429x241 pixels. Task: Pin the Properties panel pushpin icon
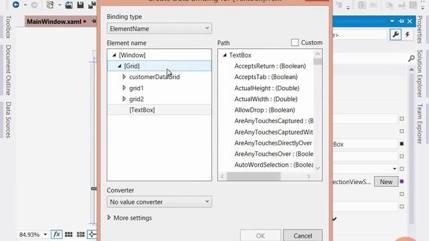(402, 21)
